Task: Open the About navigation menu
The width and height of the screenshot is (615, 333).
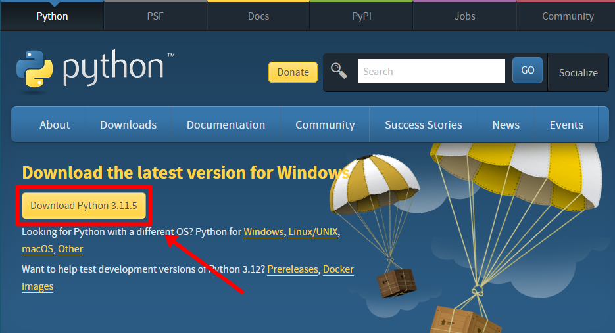Action: click(55, 125)
